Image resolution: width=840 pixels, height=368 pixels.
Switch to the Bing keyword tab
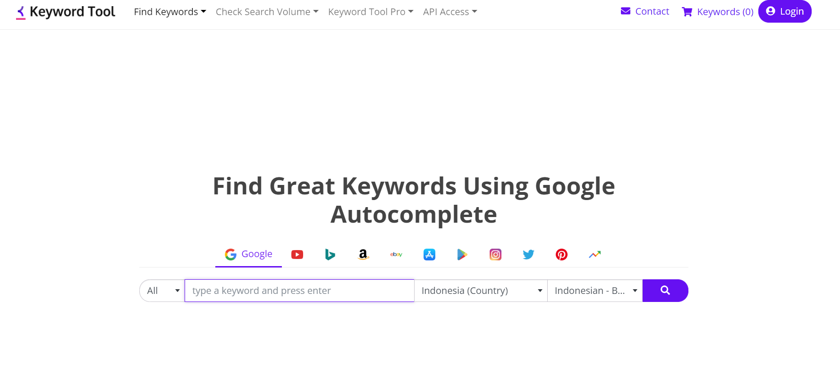coord(330,255)
